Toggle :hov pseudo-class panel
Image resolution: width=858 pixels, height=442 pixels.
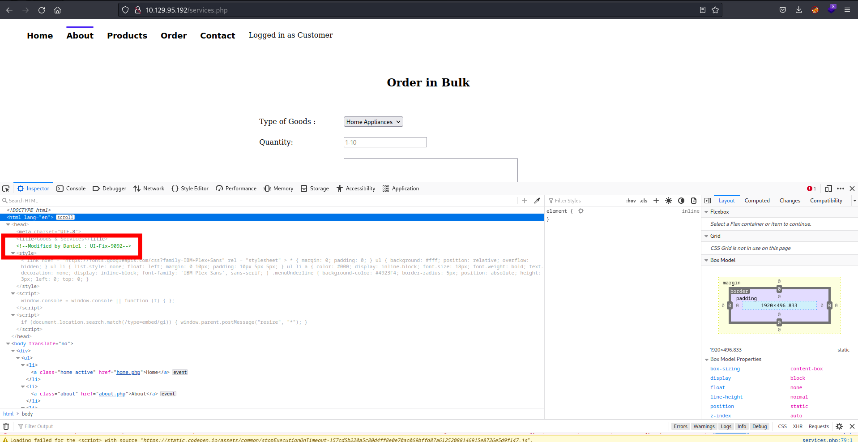tap(631, 201)
